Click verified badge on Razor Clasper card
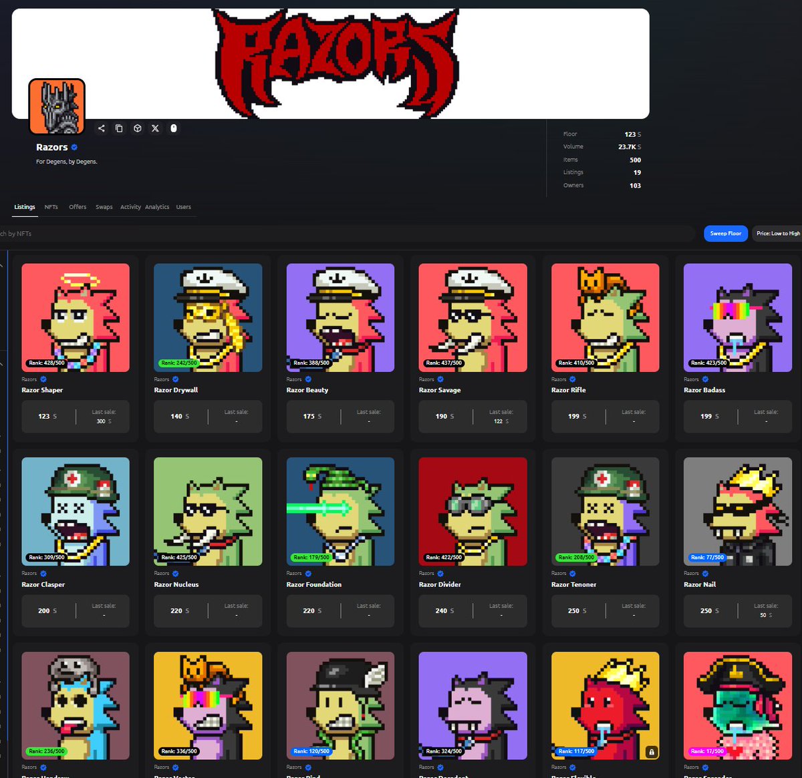The height and width of the screenshot is (778, 802). tap(43, 574)
